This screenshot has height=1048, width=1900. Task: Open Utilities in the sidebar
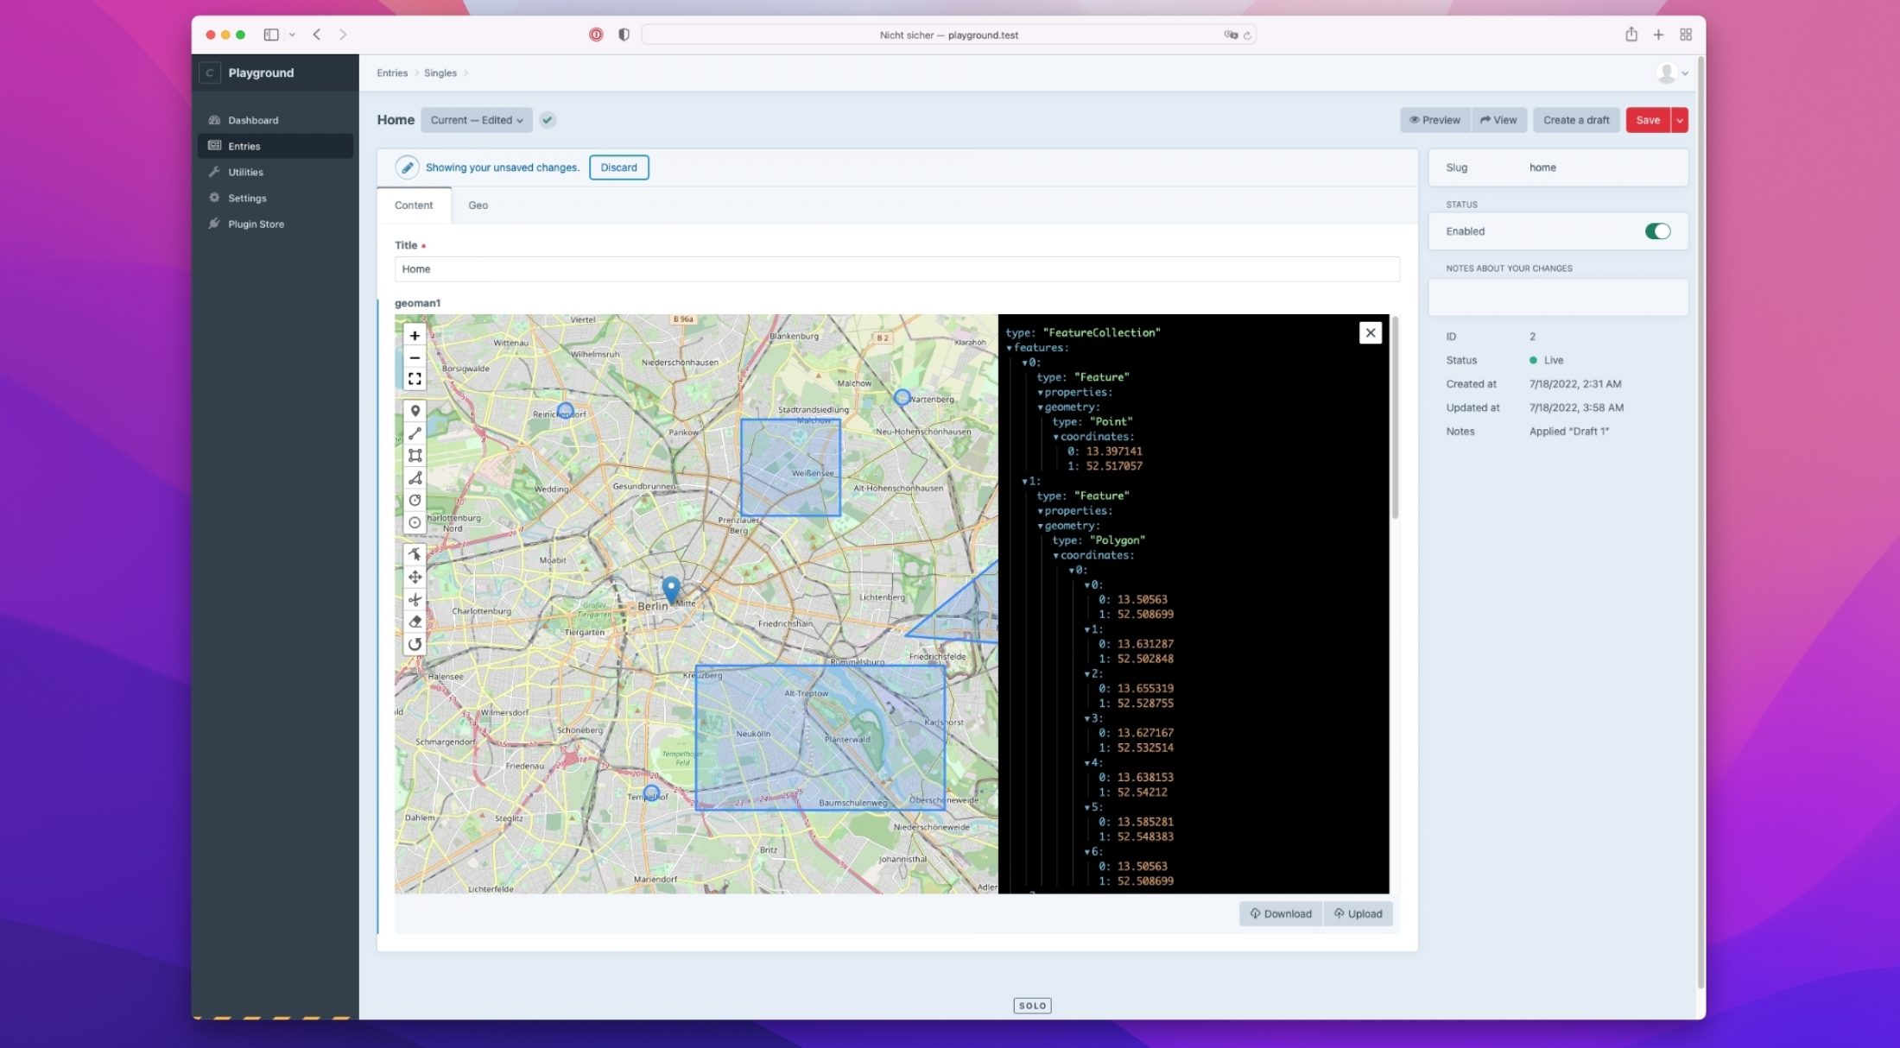[245, 172]
